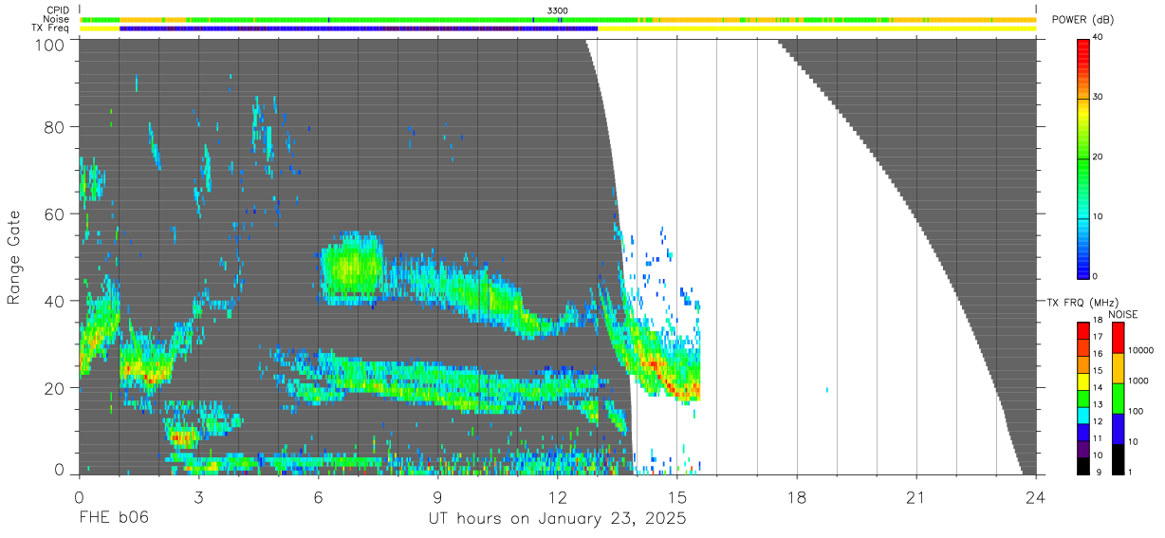
Task: Click the NOISE legend title
Action: pyautogui.click(x=1122, y=314)
